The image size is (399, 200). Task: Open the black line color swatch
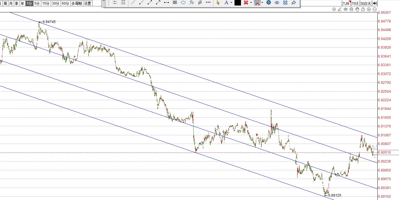(237, 3)
